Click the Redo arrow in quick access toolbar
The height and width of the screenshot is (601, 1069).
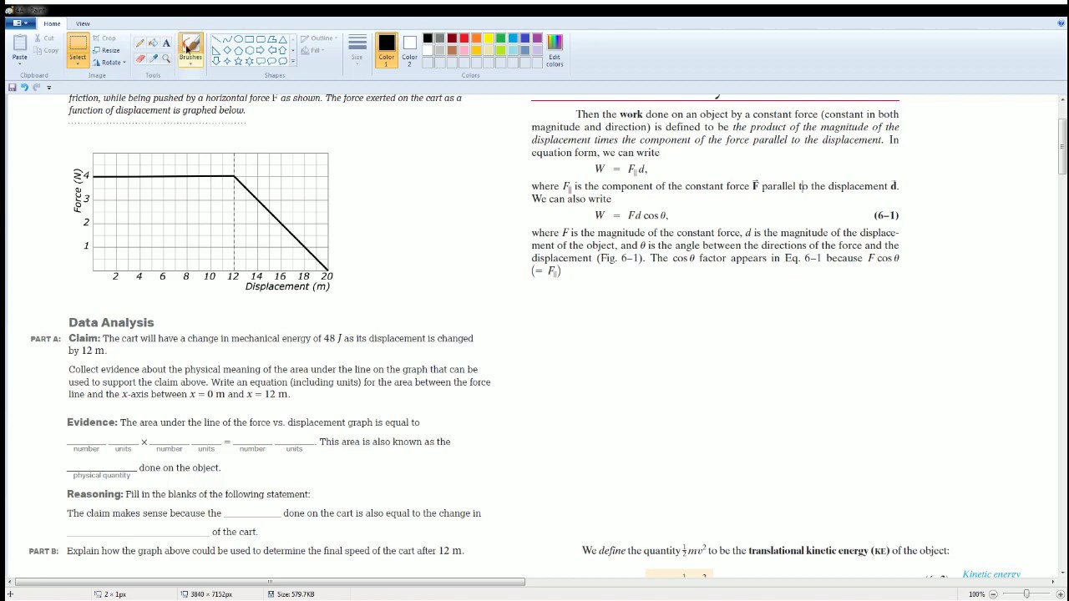[36, 87]
